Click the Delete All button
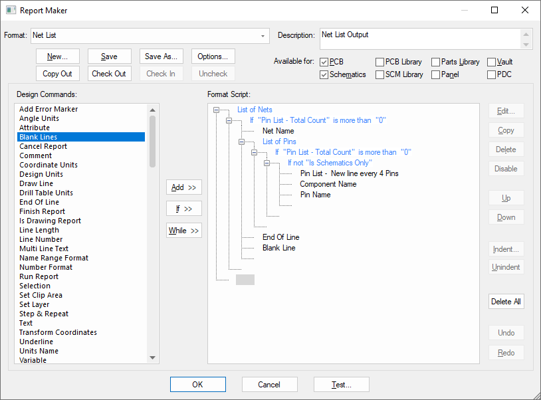Viewport: 541px width, 400px height. click(x=506, y=301)
